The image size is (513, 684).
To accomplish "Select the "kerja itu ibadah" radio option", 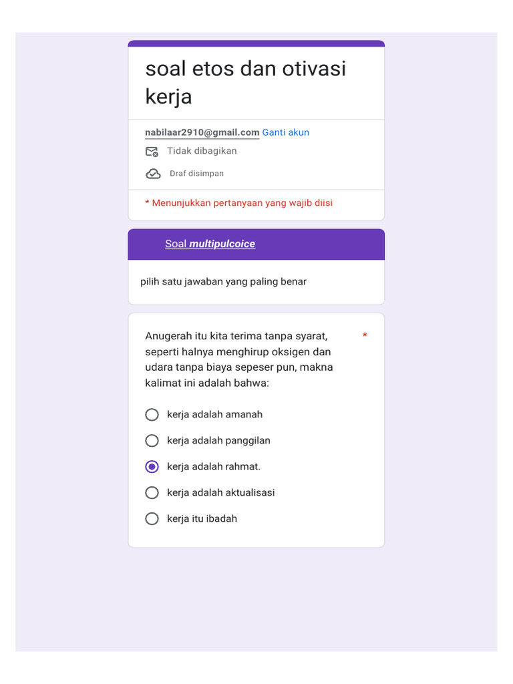I will (x=152, y=519).
